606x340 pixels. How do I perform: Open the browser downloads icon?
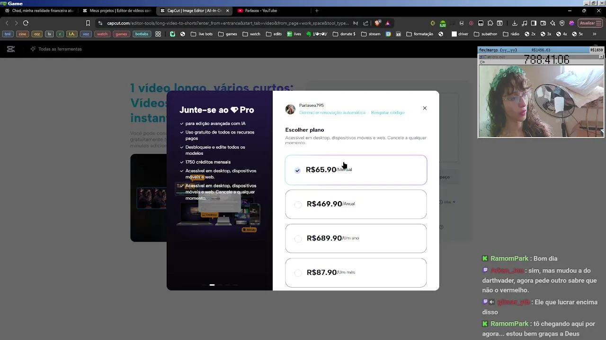tap(515, 23)
